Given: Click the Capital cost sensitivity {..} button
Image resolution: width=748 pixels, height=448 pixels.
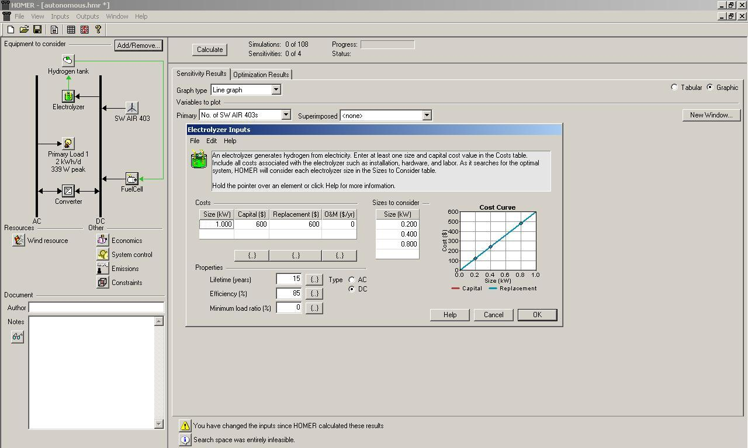Looking at the screenshot, I should [x=252, y=255].
